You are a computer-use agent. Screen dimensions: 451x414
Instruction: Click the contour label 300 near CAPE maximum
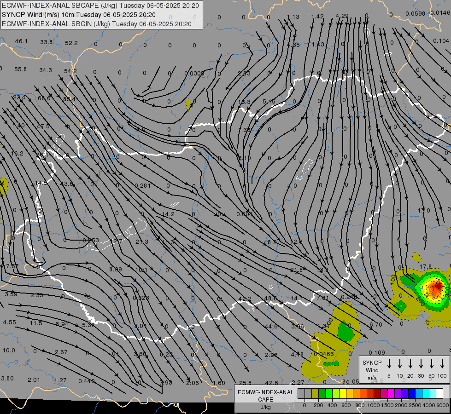pos(447,293)
